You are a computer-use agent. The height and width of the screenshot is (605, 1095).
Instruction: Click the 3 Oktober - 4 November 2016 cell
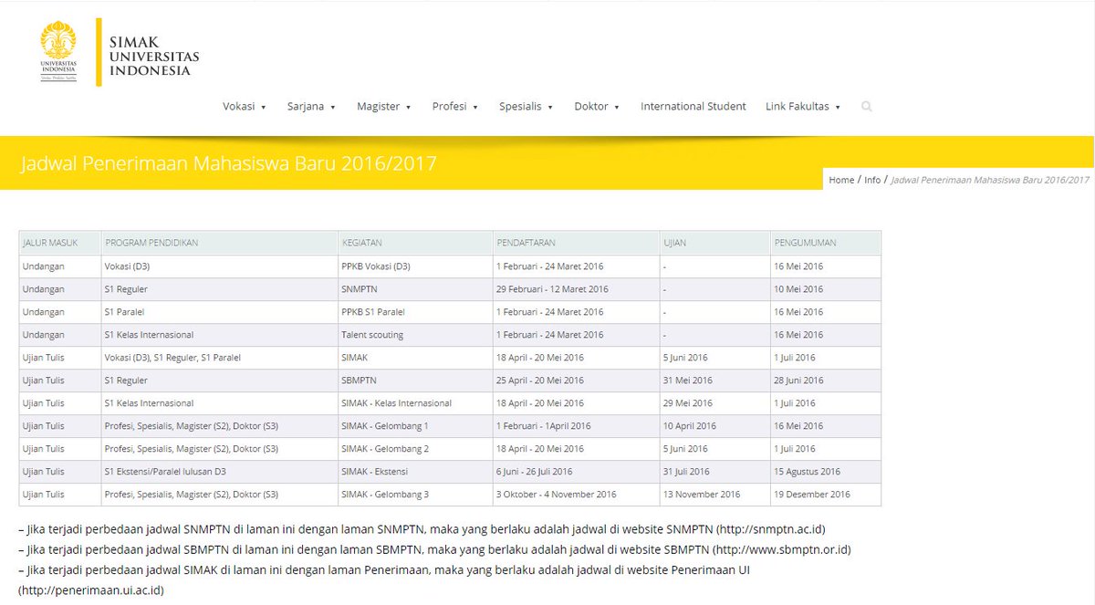tap(576, 495)
